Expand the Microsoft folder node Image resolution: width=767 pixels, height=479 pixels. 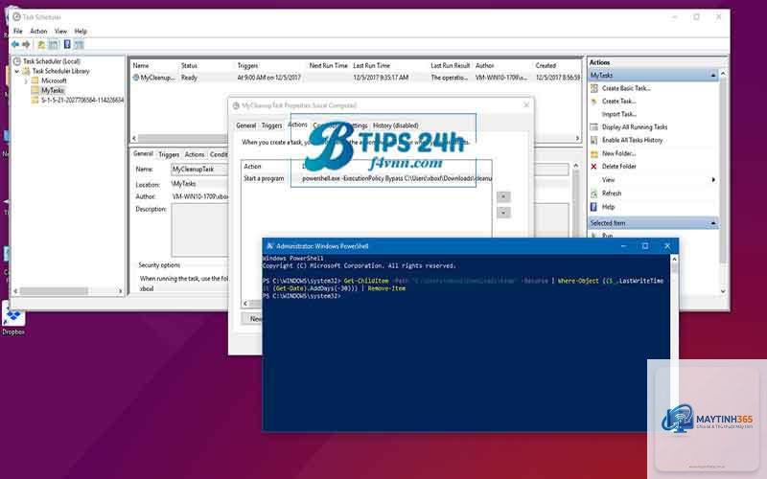click(26, 81)
